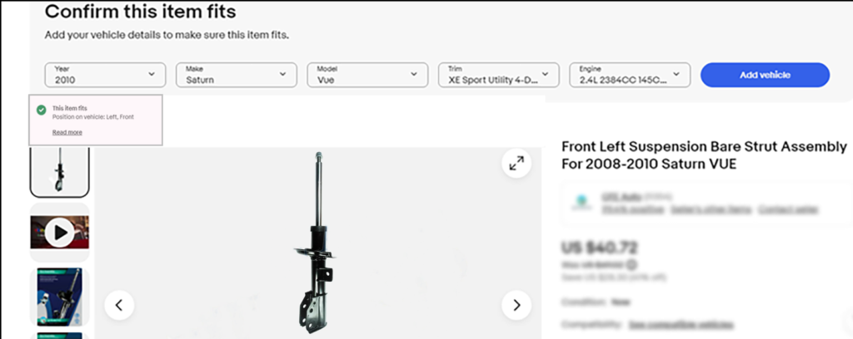Click the seller's other items link
853x339 pixels.
click(x=711, y=209)
